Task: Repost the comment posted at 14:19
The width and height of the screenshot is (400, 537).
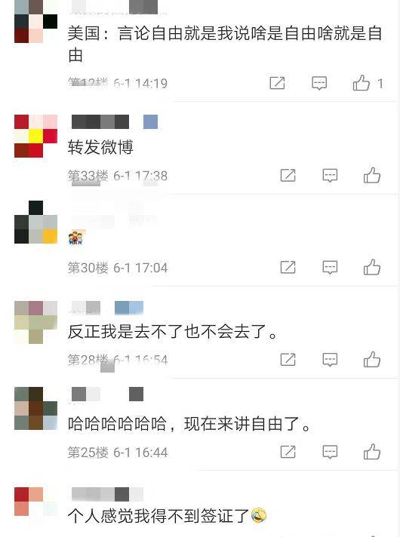Action: pyautogui.click(x=277, y=83)
